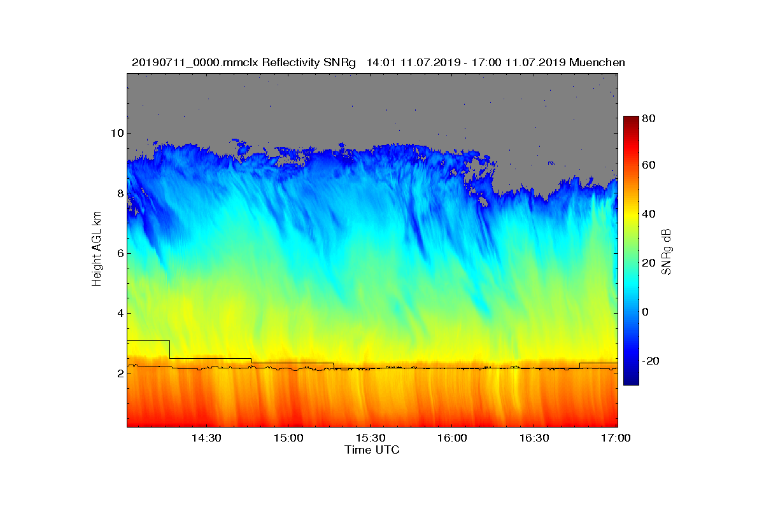Click the height tick label 8
Image resolution: width=764 pixels, height=509 pixels.
[119, 193]
